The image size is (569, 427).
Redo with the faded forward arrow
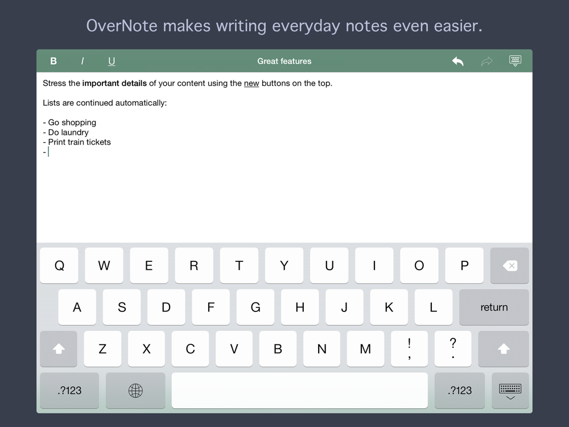coord(486,61)
